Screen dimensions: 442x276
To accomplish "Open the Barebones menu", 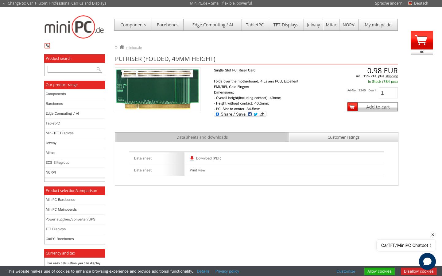I will click(x=168, y=25).
